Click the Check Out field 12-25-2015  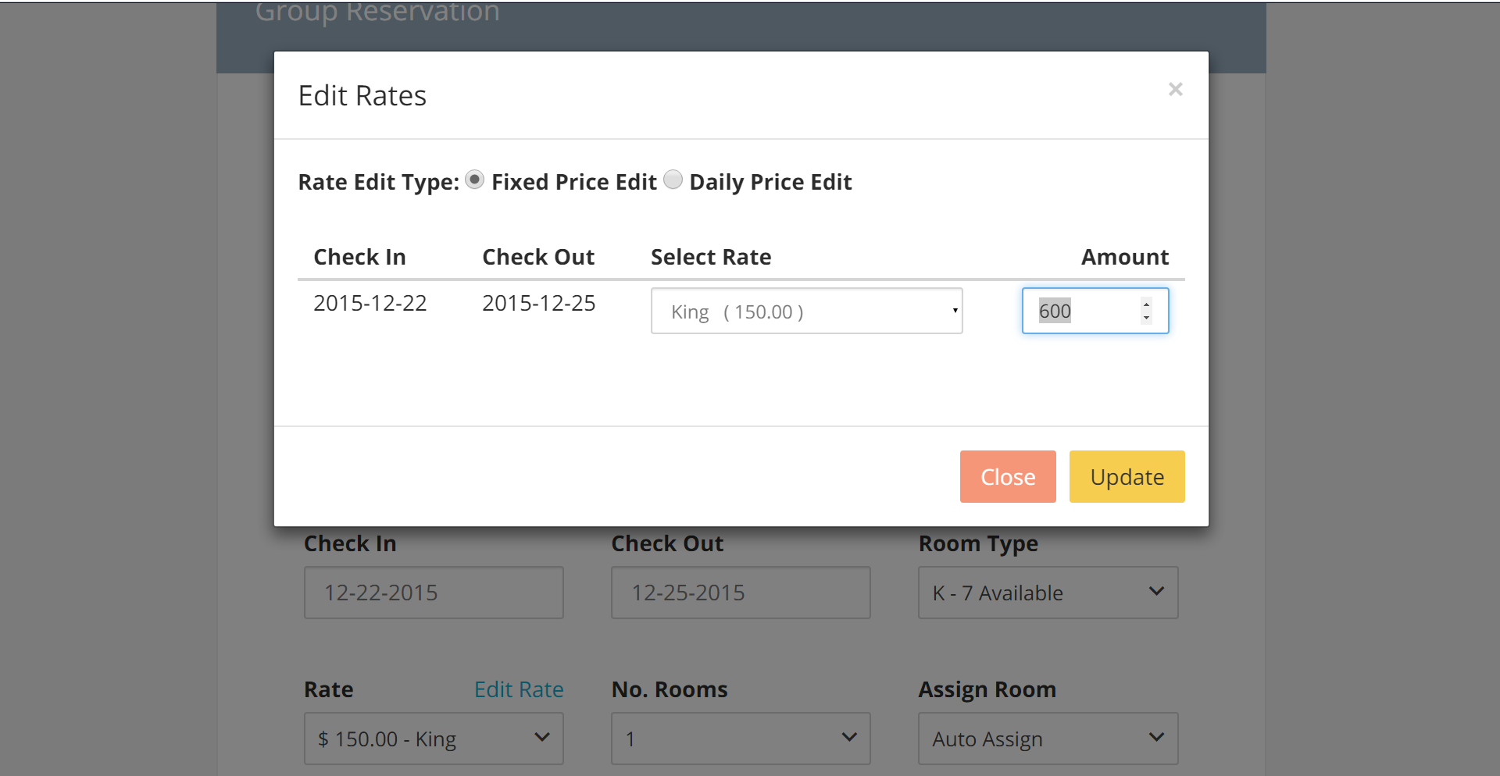[x=741, y=593]
